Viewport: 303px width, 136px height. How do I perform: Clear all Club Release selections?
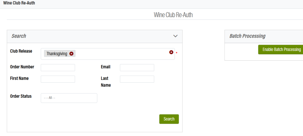point(171,52)
